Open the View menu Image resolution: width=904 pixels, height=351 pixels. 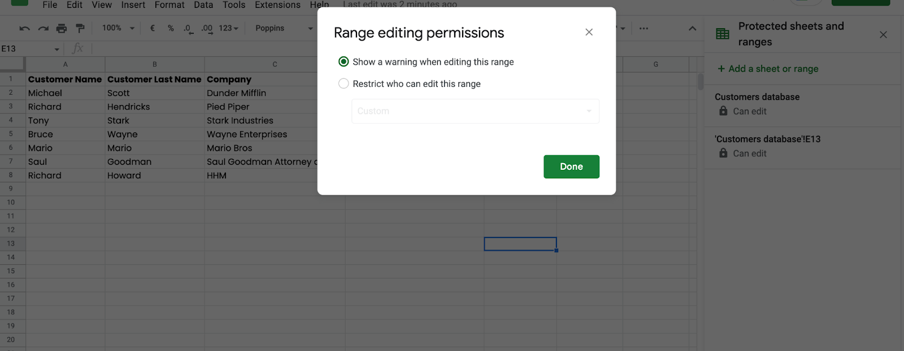pyautogui.click(x=102, y=5)
